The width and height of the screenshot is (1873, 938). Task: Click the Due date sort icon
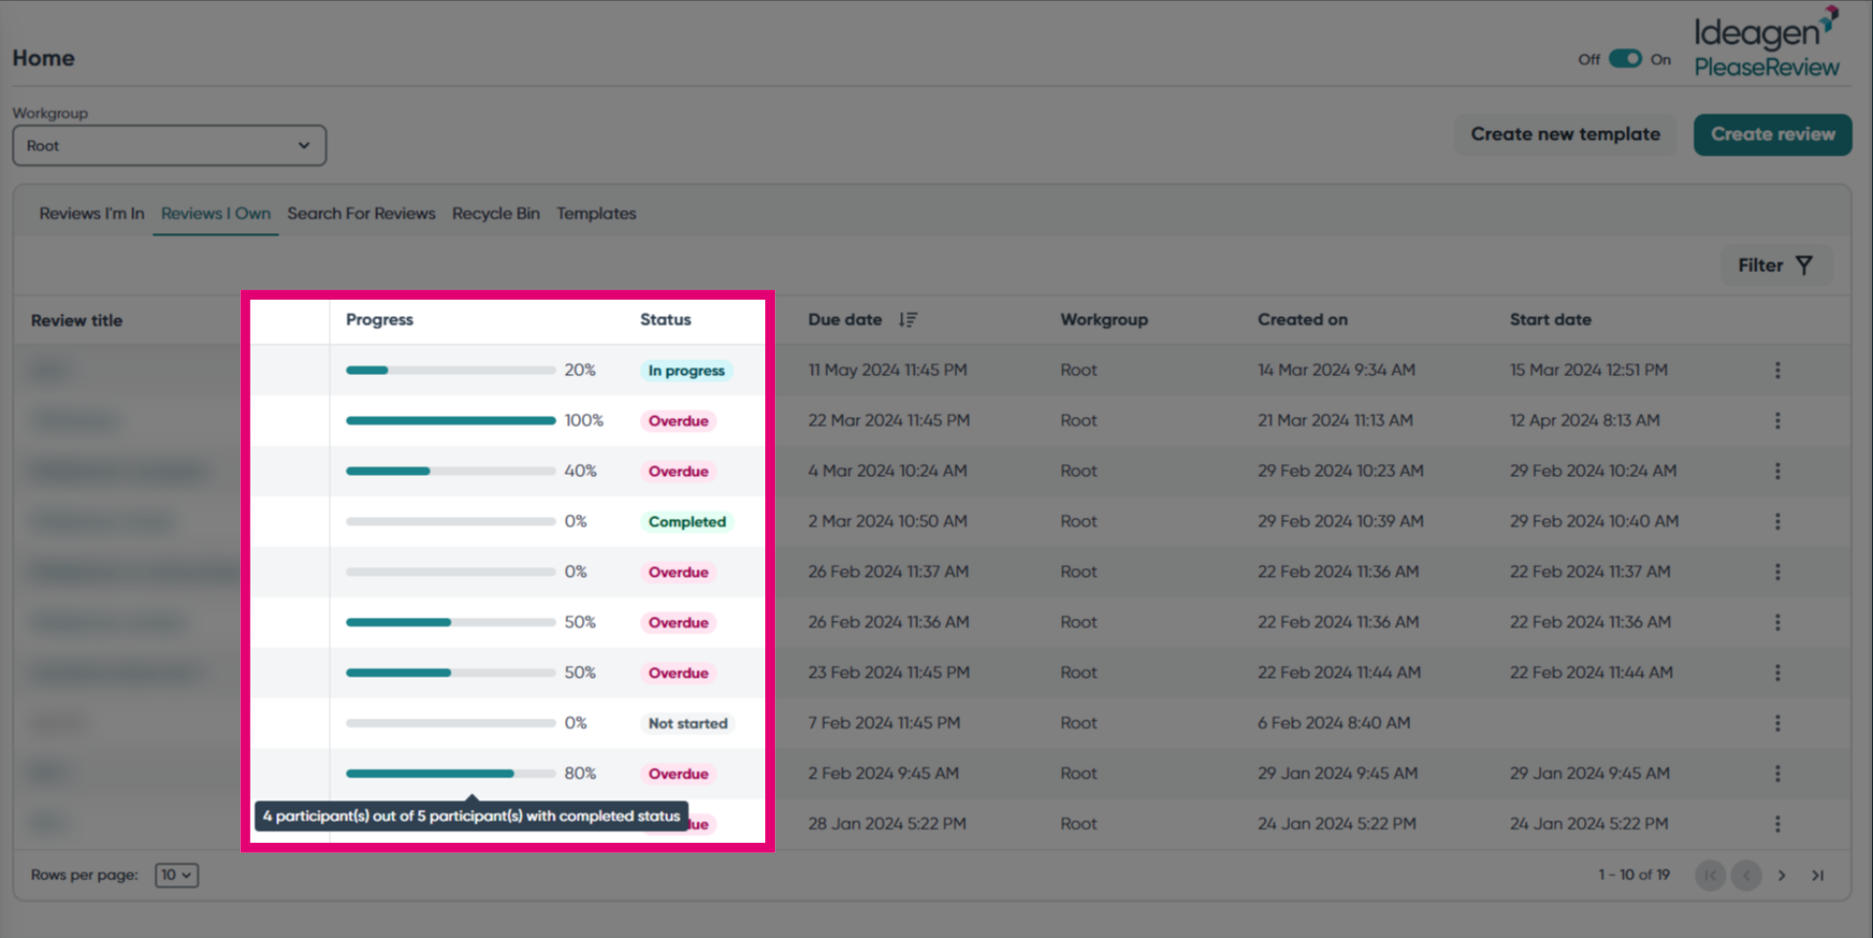[x=908, y=320]
